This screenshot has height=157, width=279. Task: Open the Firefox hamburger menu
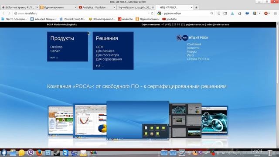click(275, 14)
